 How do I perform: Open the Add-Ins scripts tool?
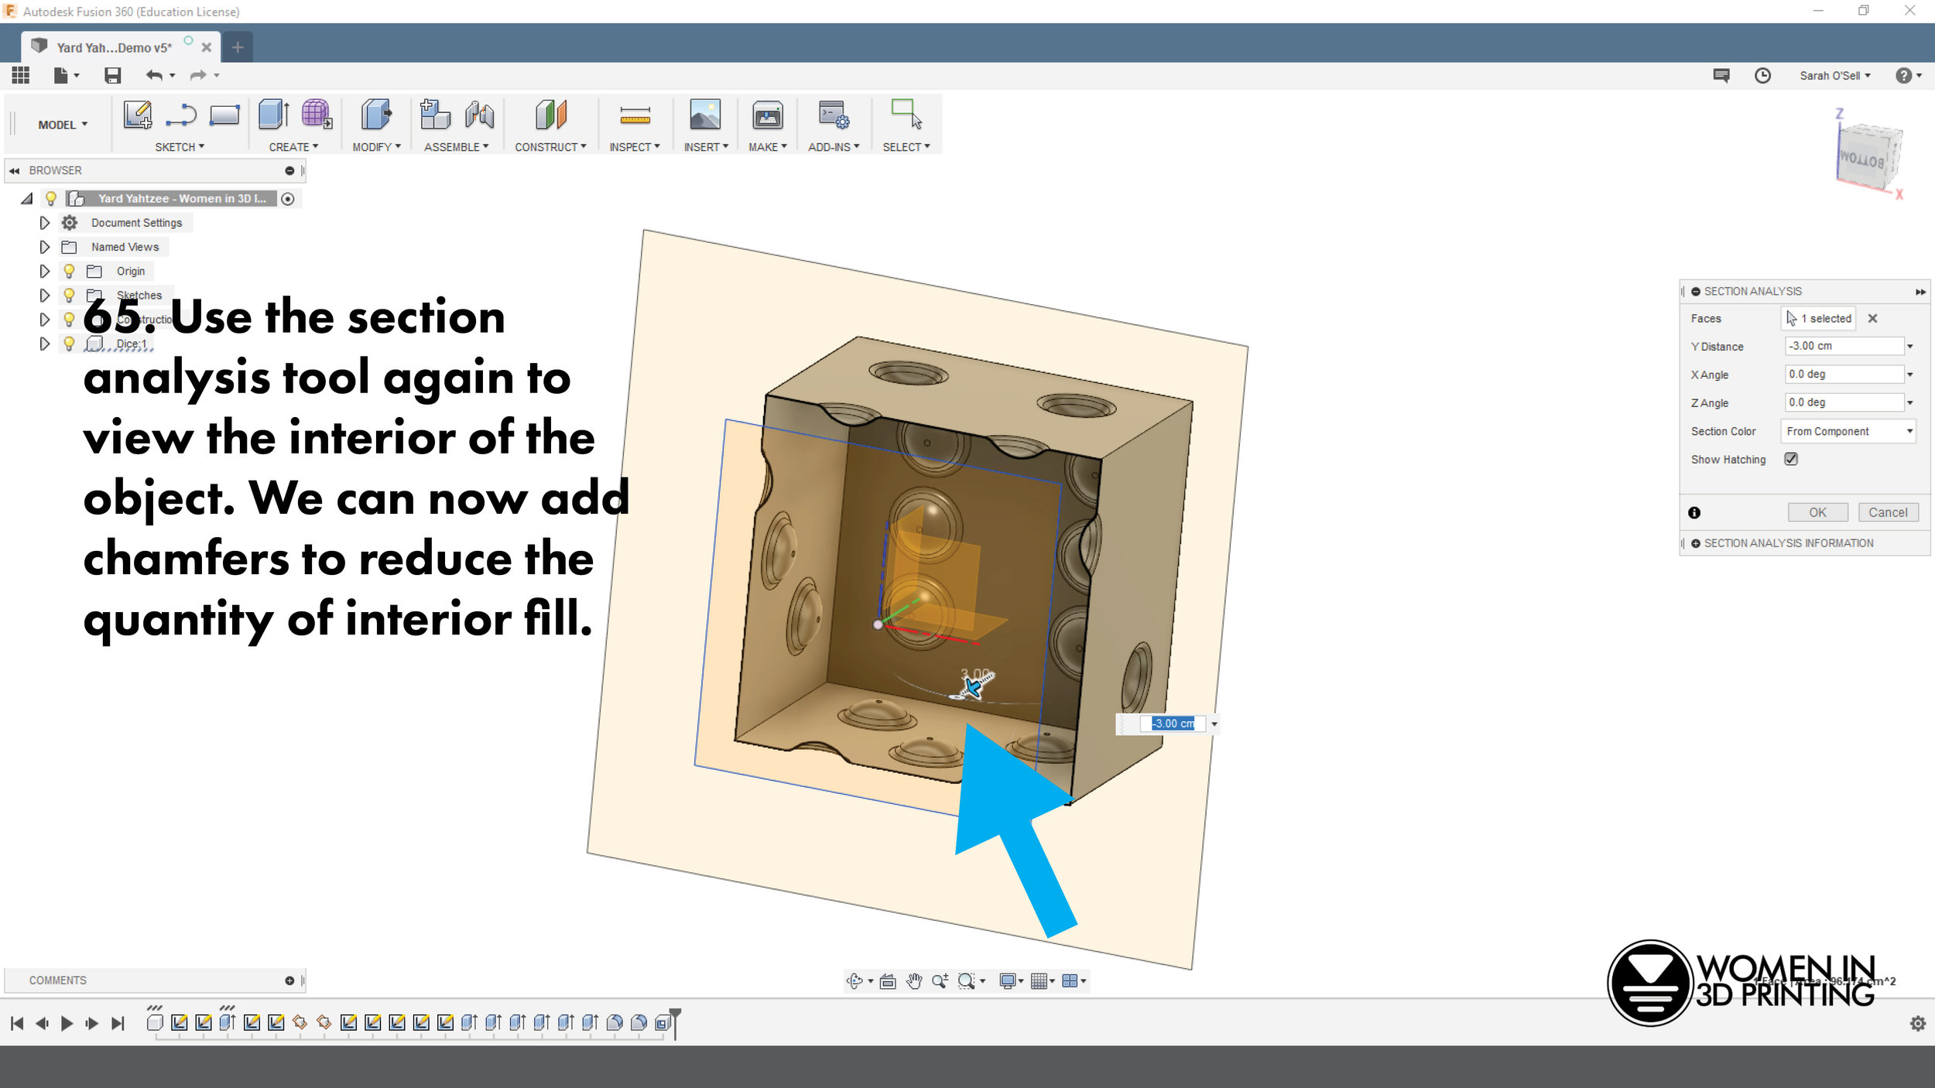834,115
